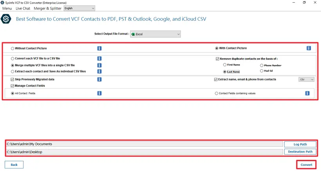Image resolution: width=321 pixels, height=171 pixels.
Task: Show info for Contact Fields containing values
Action: coord(307,93)
